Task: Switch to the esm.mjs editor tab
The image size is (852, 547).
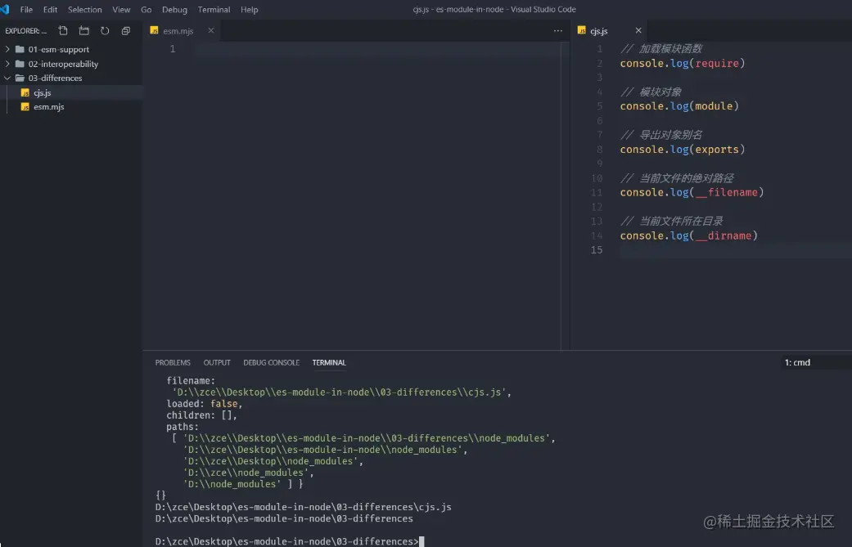Action: tap(178, 31)
